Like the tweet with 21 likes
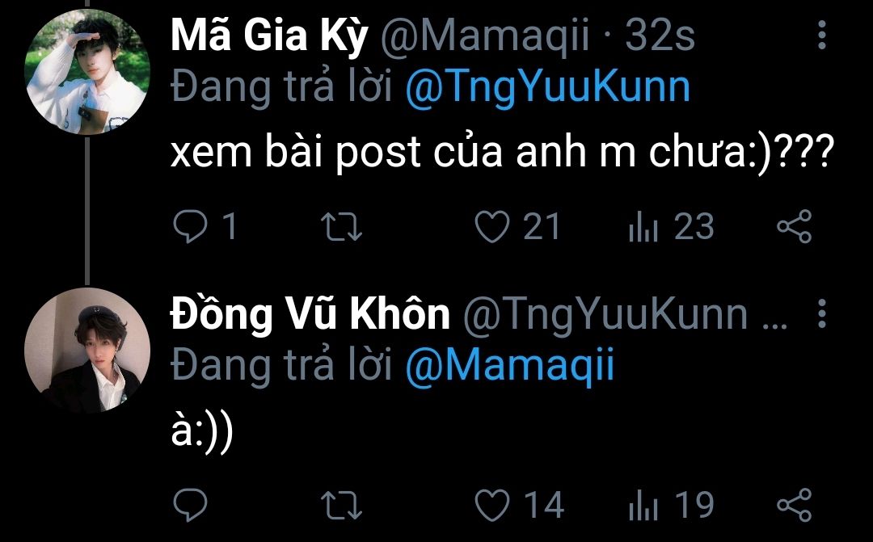The height and width of the screenshot is (542, 873). click(491, 227)
